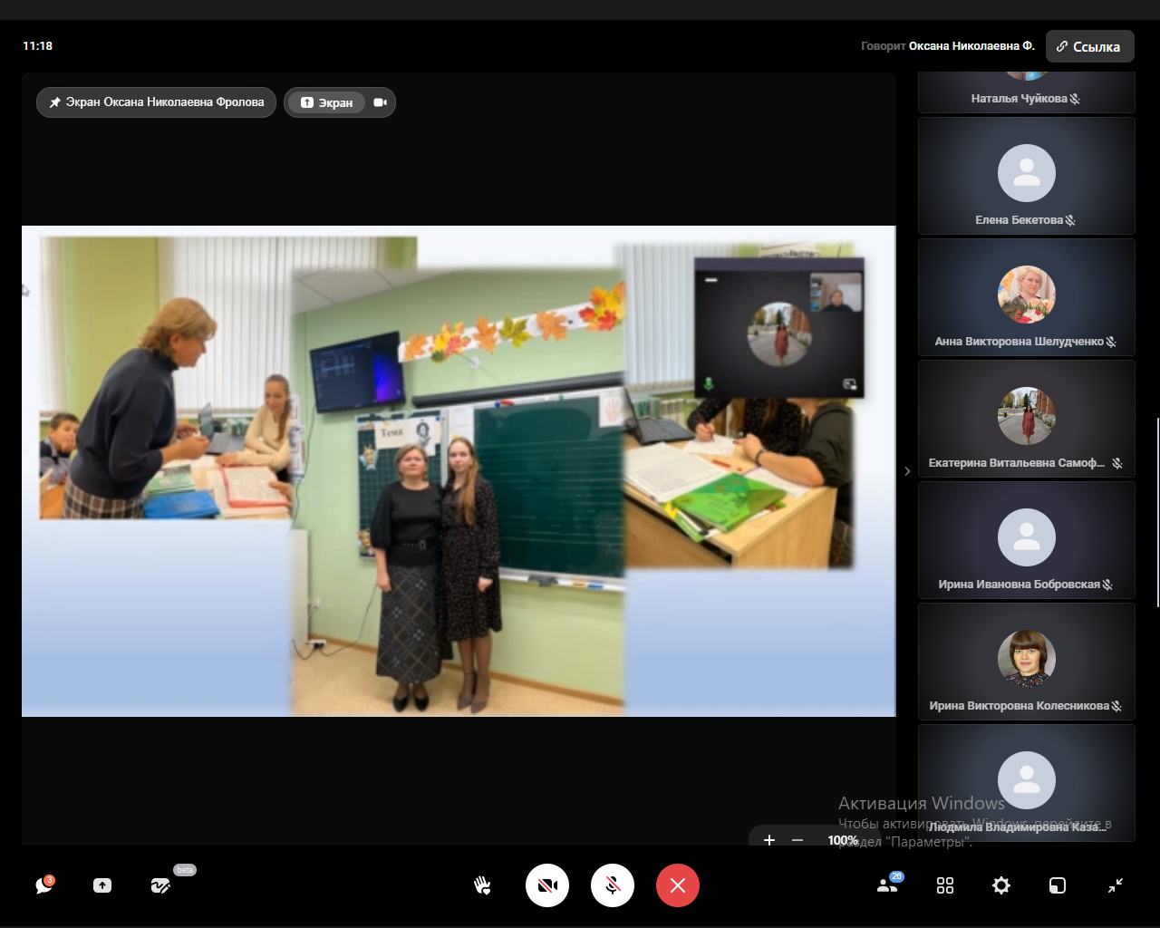Select Анна Викторовна Шелудченко's participant tile
The height and width of the screenshot is (928, 1160).
(1026, 297)
